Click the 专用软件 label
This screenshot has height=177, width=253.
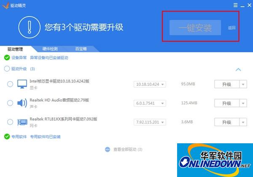point(19,137)
